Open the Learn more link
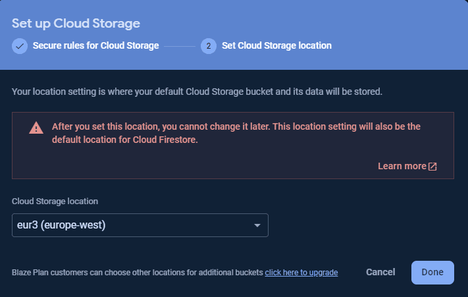The width and height of the screenshot is (468, 297). click(402, 166)
